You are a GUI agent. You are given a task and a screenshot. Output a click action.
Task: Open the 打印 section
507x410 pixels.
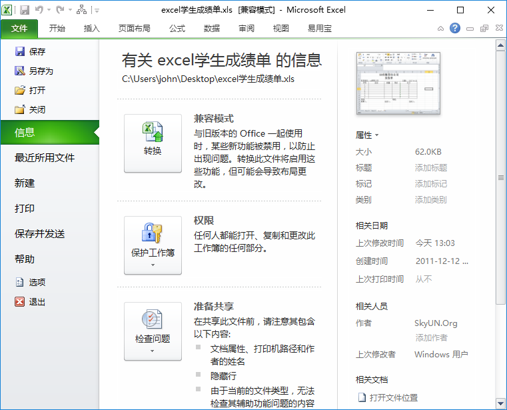click(x=25, y=209)
